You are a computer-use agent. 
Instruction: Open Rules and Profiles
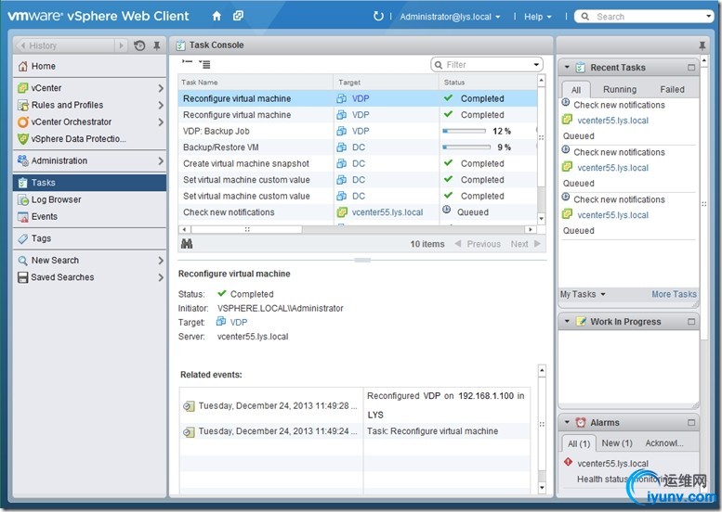click(x=89, y=105)
